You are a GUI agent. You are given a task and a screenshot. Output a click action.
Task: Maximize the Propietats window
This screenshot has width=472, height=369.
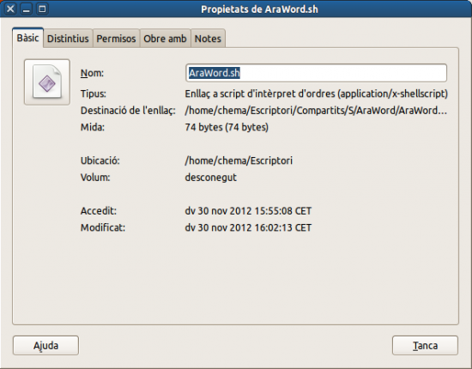(42, 9)
